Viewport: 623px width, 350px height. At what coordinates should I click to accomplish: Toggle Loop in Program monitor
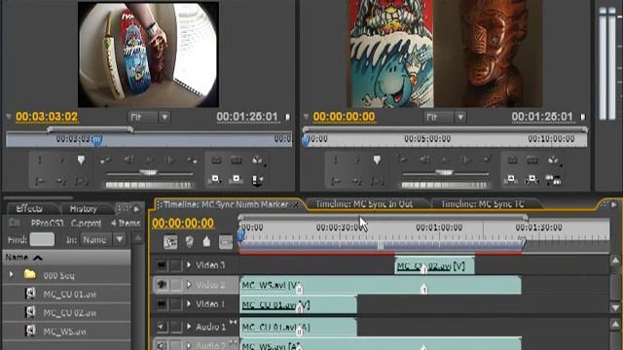tap(512, 160)
